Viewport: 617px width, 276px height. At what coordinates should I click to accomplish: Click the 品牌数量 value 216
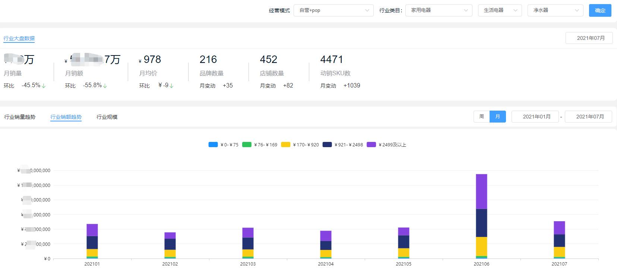(x=208, y=60)
